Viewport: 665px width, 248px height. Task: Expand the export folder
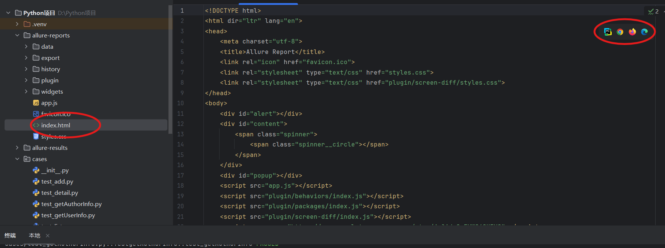pos(26,58)
